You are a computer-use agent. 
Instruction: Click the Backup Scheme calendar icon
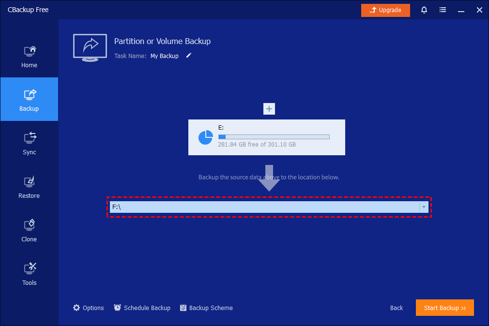(183, 308)
